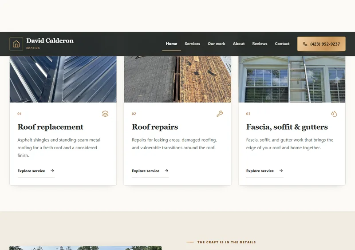Click the 03 card number
The height and width of the screenshot is (250, 355).
coord(248,114)
